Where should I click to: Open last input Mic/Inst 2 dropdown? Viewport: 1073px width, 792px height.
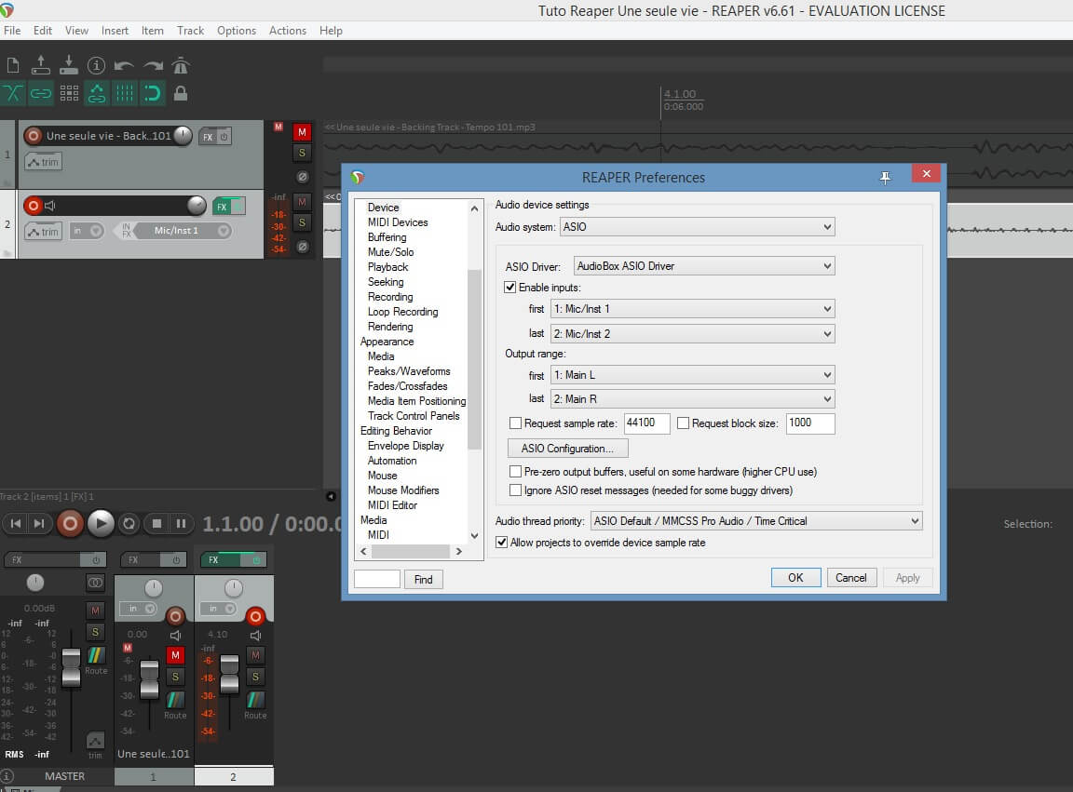693,334
